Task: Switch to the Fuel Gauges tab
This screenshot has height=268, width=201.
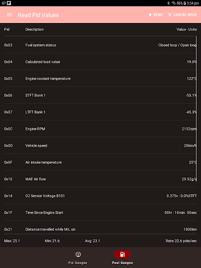Action: [x=122, y=258]
